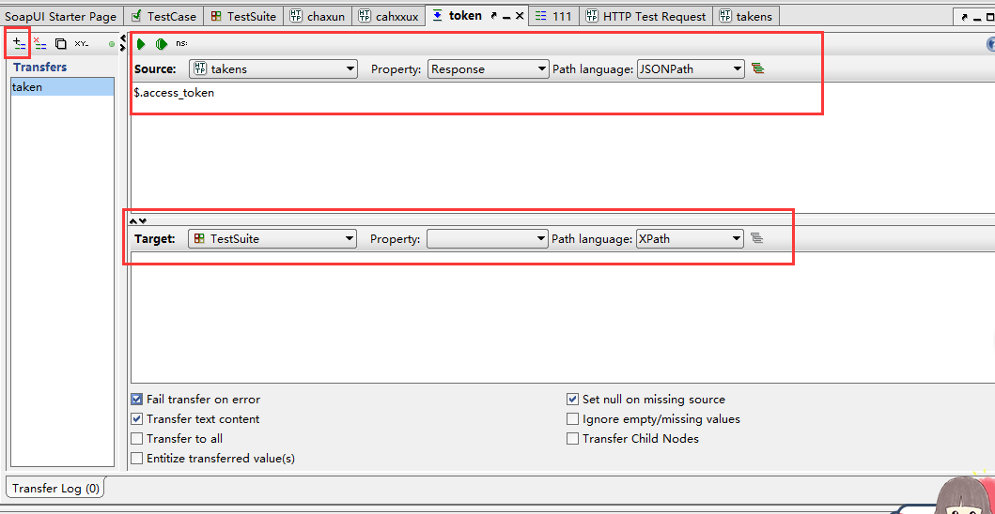This screenshot has height=514, width=995.
Task: Enable Transfer Child Nodes option
Action: pos(572,439)
